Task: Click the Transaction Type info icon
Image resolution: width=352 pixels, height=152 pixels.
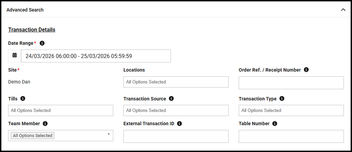Action: [x=282, y=99]
